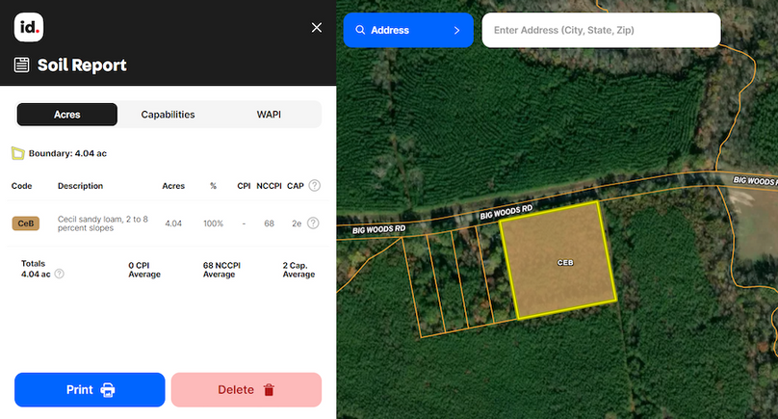Switch to the Capabilities tab
The height and width of the screenshot is (419, 778).
coord(168,115)
